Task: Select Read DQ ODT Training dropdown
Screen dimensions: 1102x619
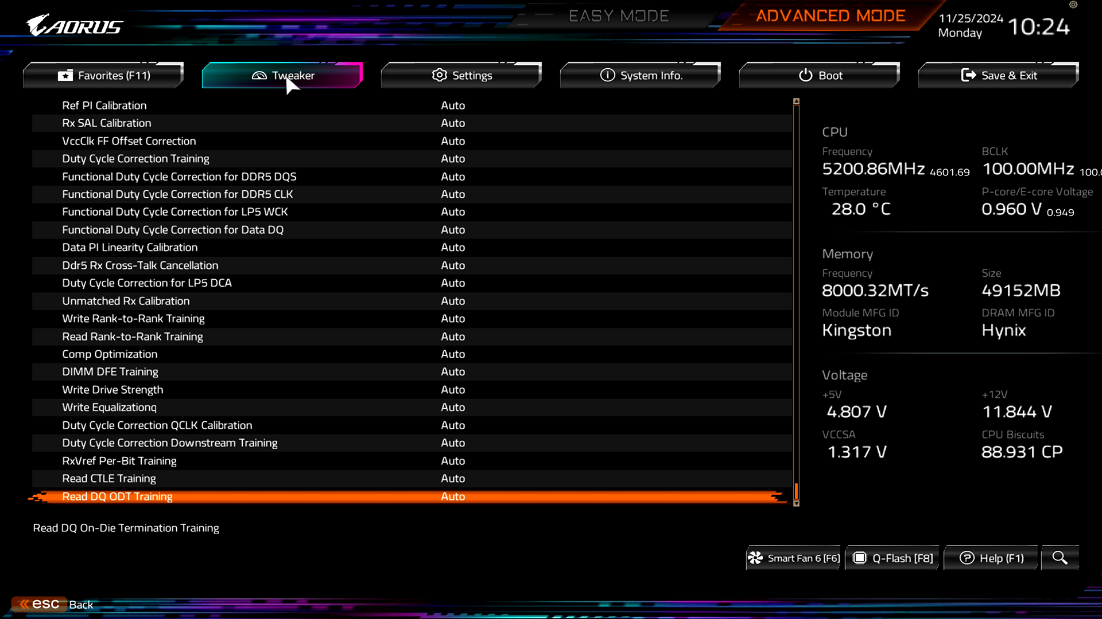Action: tap(453, 496)
